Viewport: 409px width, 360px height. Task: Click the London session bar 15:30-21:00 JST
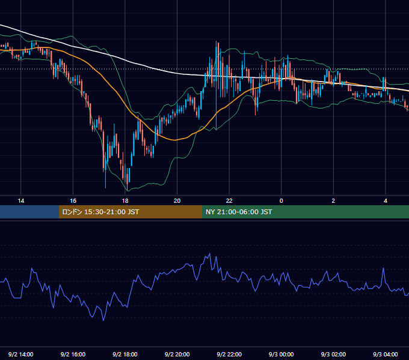click(x=131, y=212)
